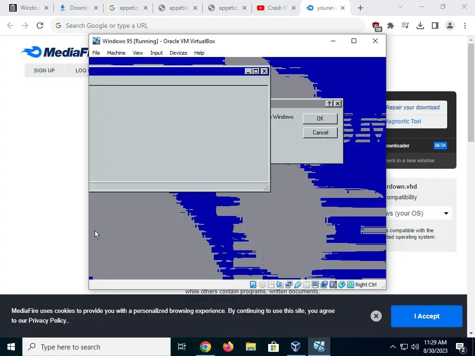
Task: Click the recording icon in VirtualBox status bar
Action: click(324, 285)
